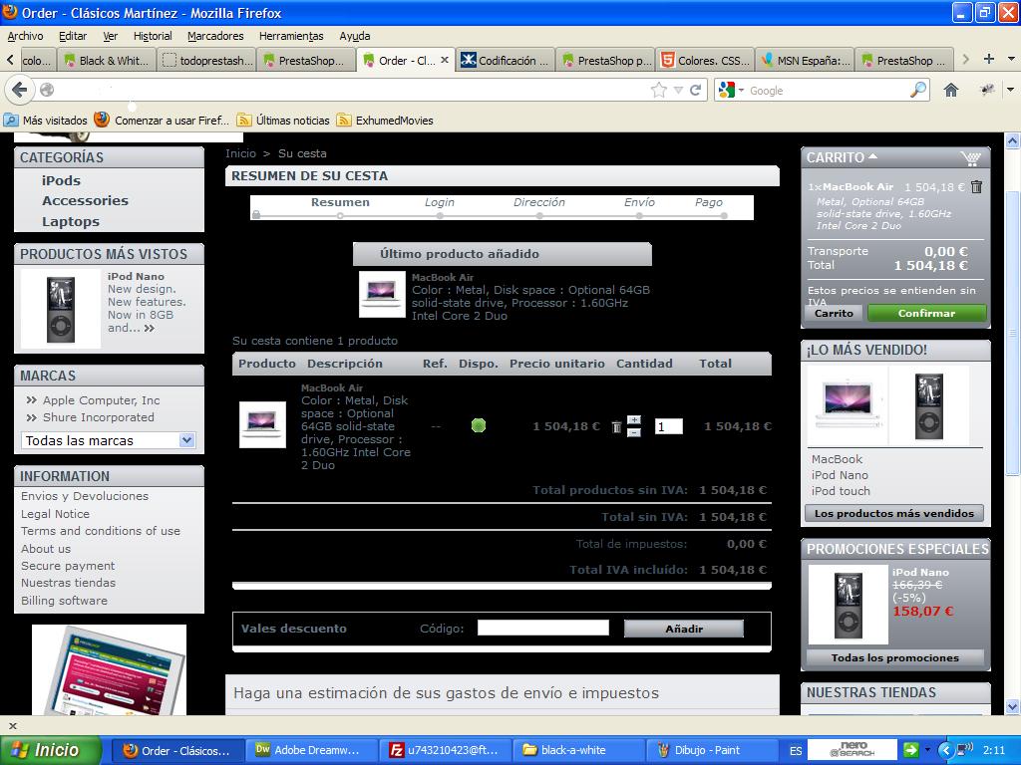
Task: Increase quantity with the plus icon
Action: pos(633,420)
